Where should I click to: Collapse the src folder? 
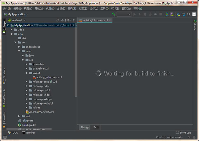tap(15, 42)
